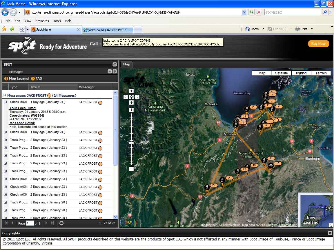Collapse the expanded 5:29 p.m. Check in/OK message
Screen dimensions: 334x250
point(5,102)
